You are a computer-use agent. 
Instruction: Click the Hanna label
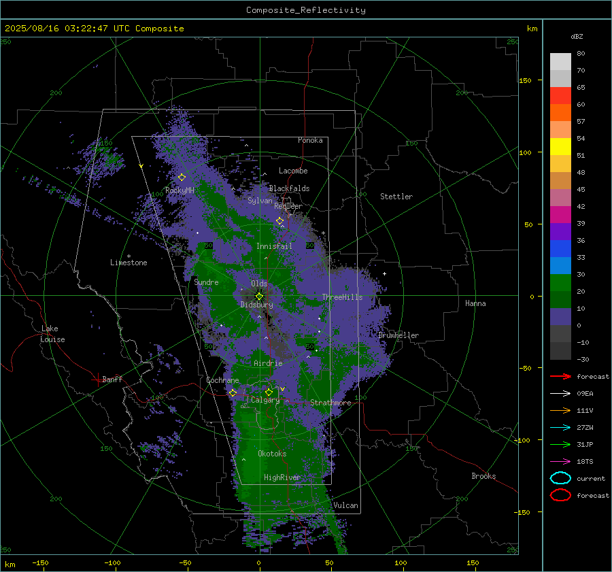pyautogui.click(x=475, y=303)
